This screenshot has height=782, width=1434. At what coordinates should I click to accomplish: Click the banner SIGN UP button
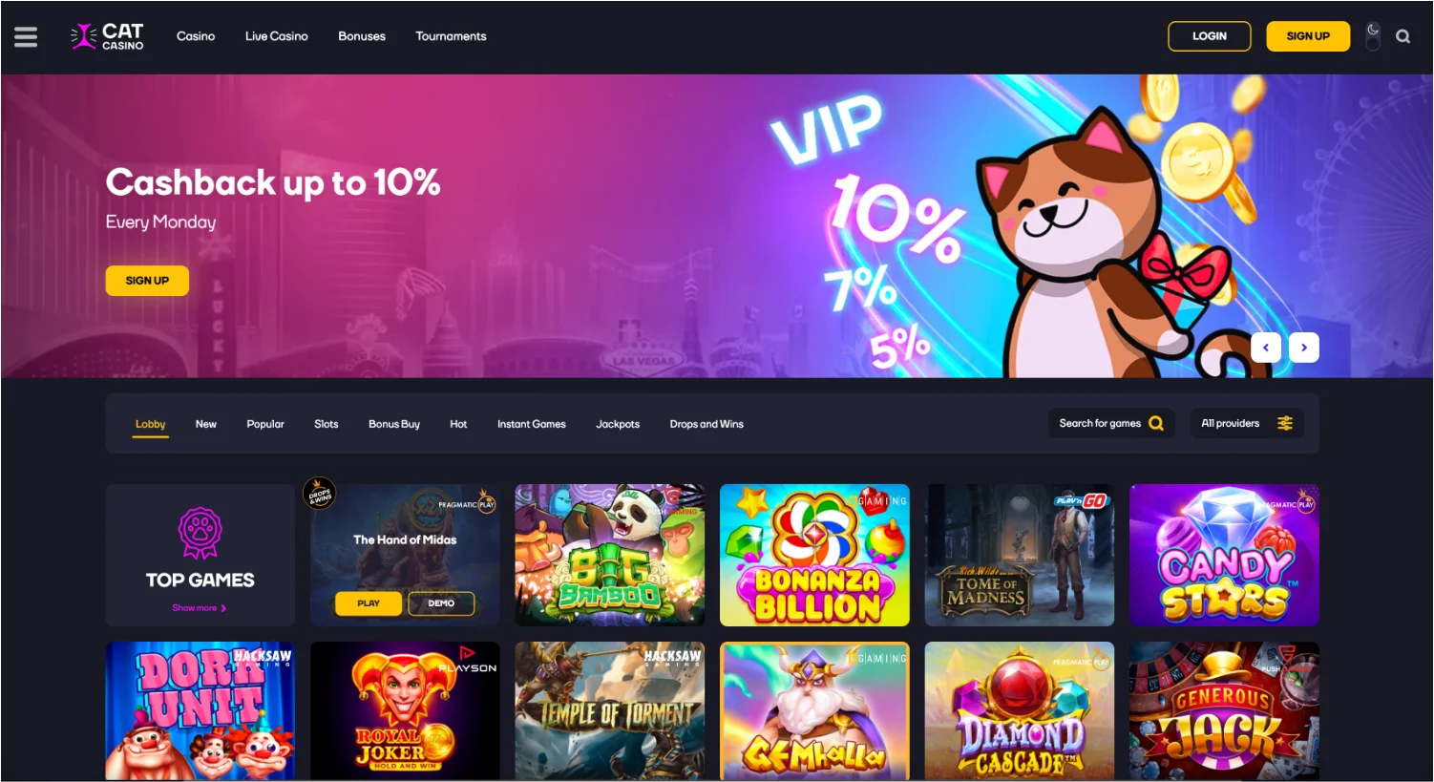147,281
